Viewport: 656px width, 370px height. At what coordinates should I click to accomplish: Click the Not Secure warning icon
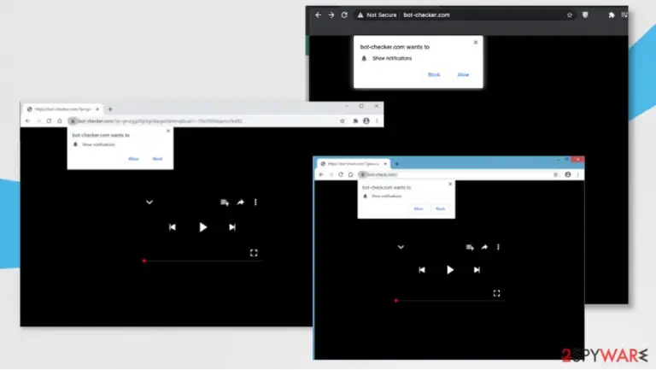(x=360, y=15)
